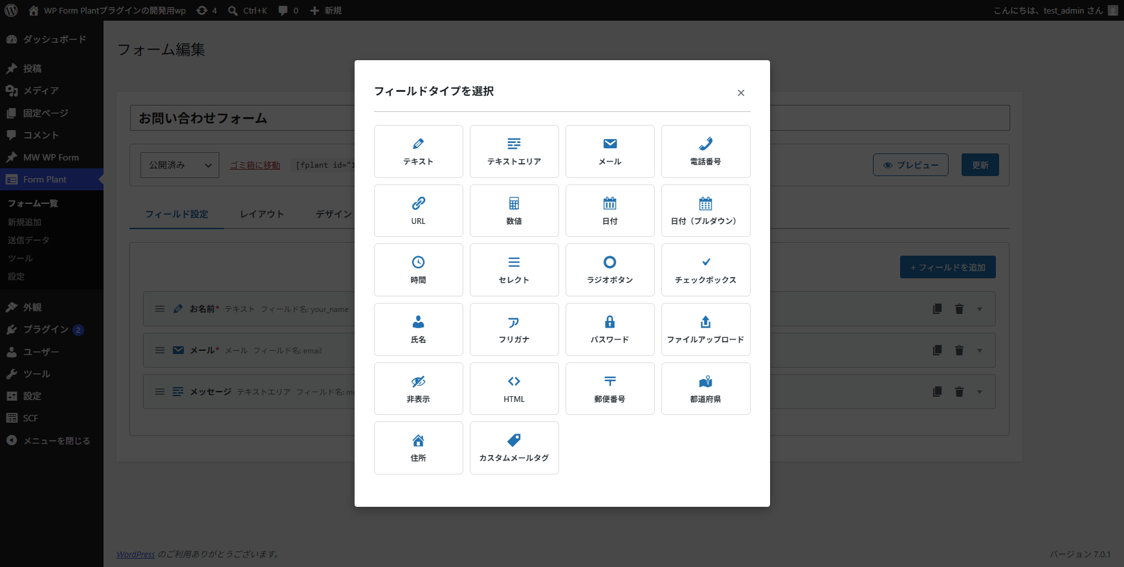Viewport: 1124px width, 567px height.
Task: Select the 住所 address field type
Action: pos(419,448)
